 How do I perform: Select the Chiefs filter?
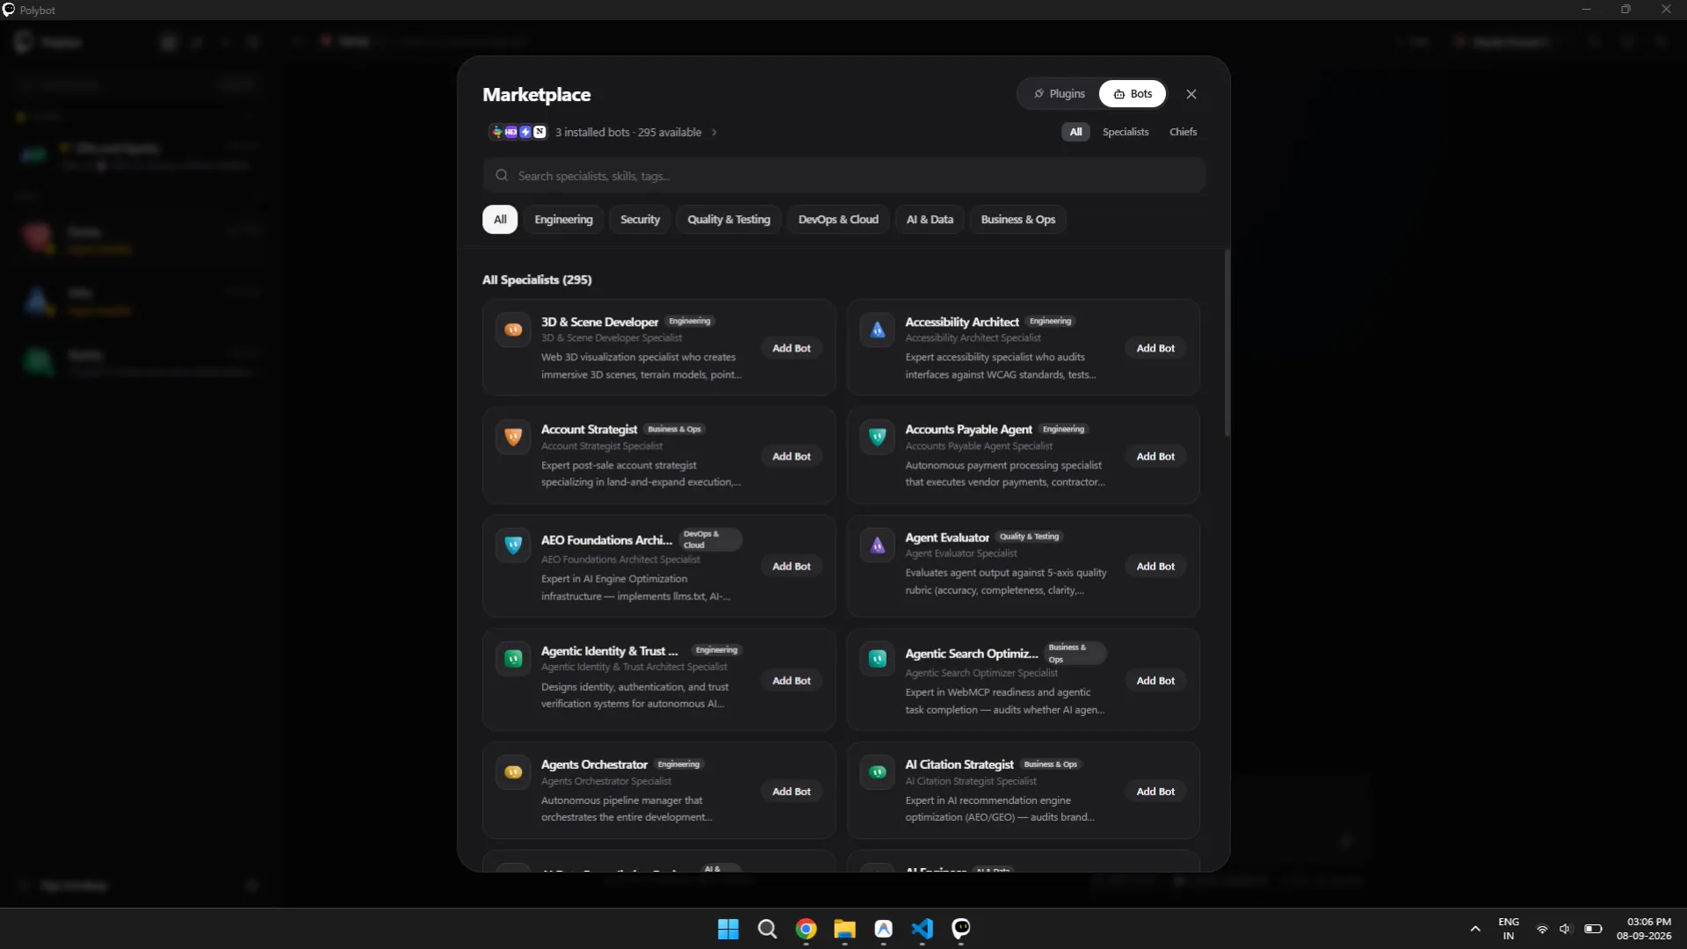(1183, 132)
